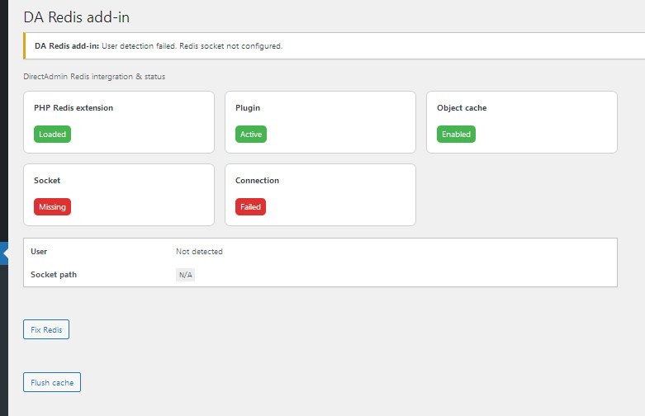Click the Socket card heading
This screenshot has width=645, height=416.
[47, 180]
